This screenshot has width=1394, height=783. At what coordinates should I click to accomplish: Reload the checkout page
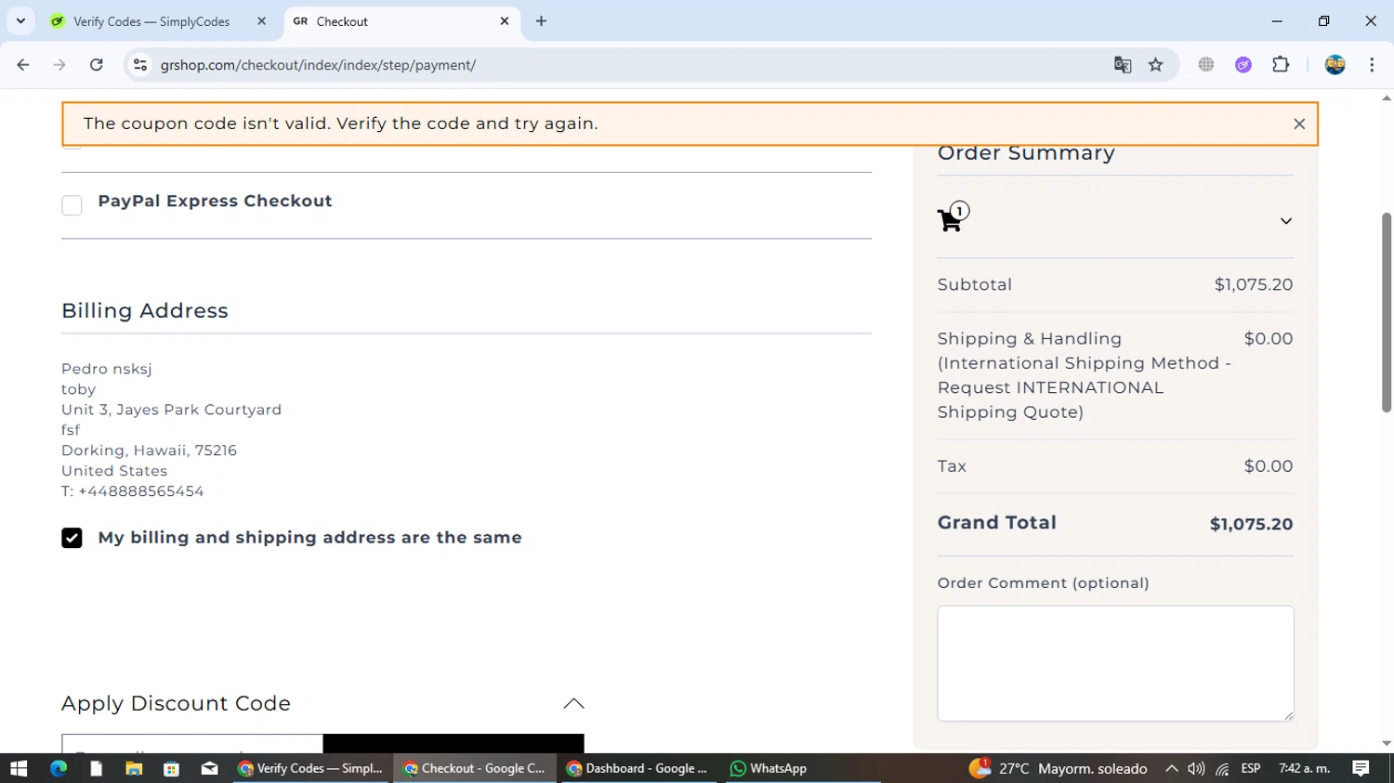click(97, 65)
